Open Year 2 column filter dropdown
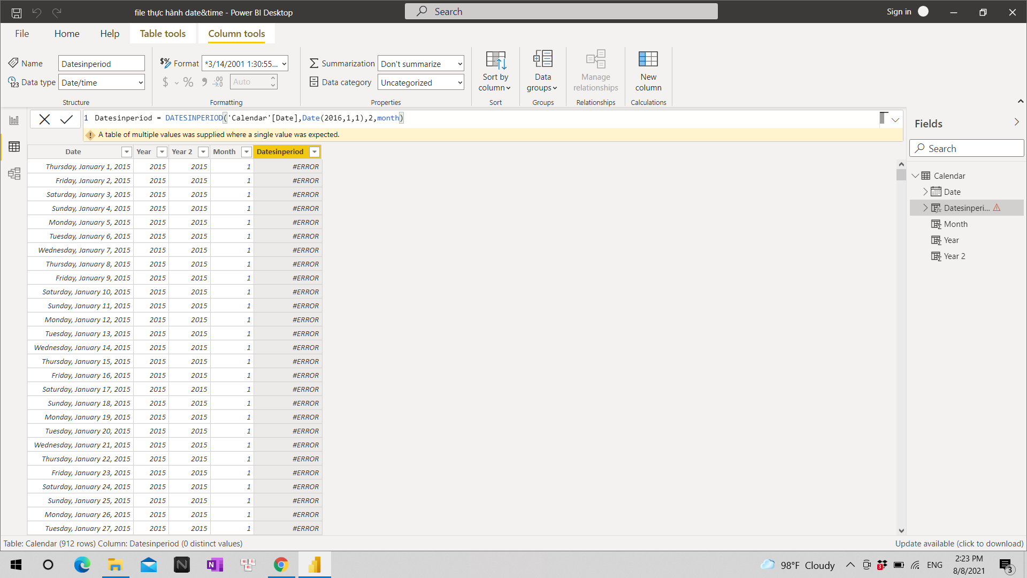The width and height of the screenshot is (1027, 578). tap(203, 152)
